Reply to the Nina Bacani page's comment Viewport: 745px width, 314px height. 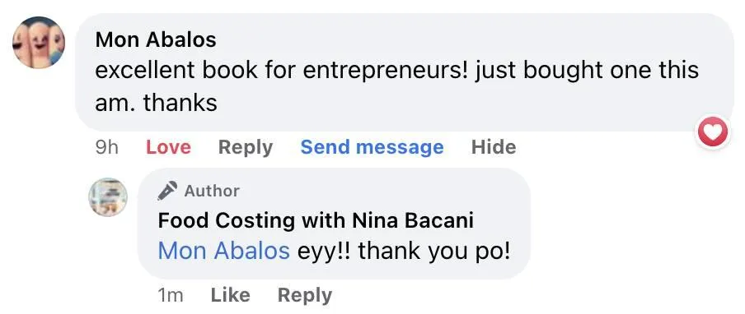pyautogui.click(x=305, y=295)
